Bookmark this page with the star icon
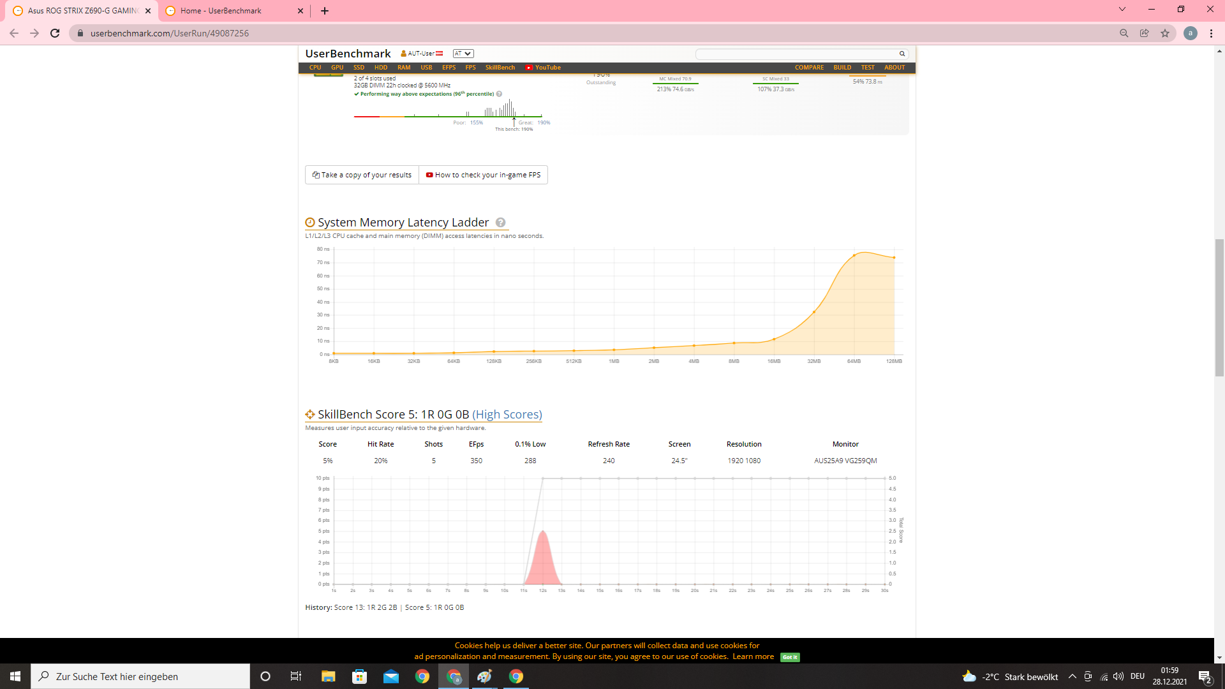The image size is (1225, 689). [x=1165, y=33]
